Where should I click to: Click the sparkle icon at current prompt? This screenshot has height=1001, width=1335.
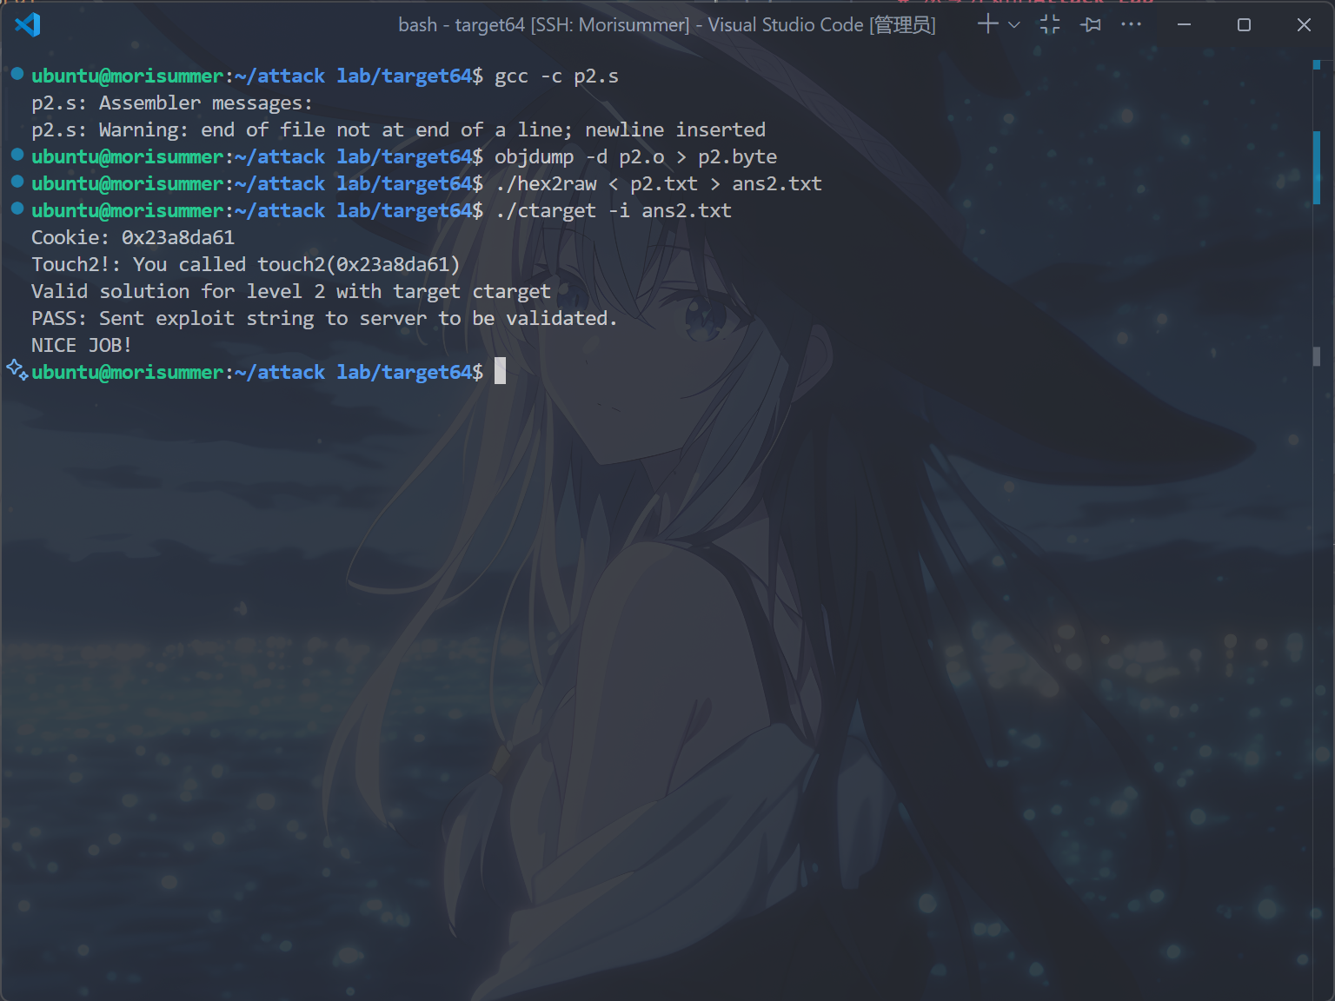[x=17, y=370]
